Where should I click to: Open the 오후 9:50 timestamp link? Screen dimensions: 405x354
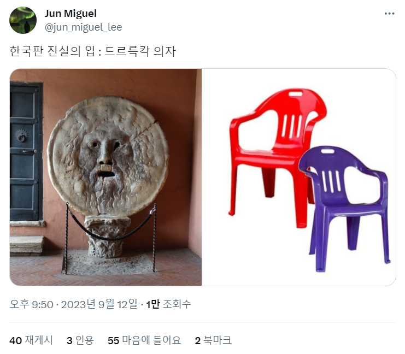pos(31,304)
